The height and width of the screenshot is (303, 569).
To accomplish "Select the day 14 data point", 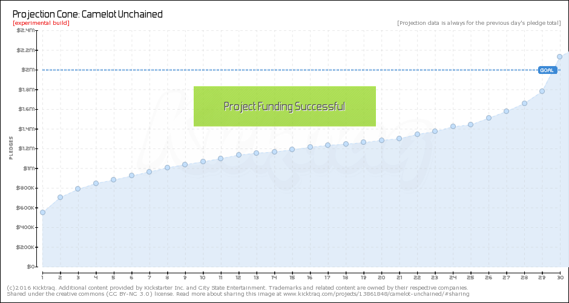I will point(274,151).
